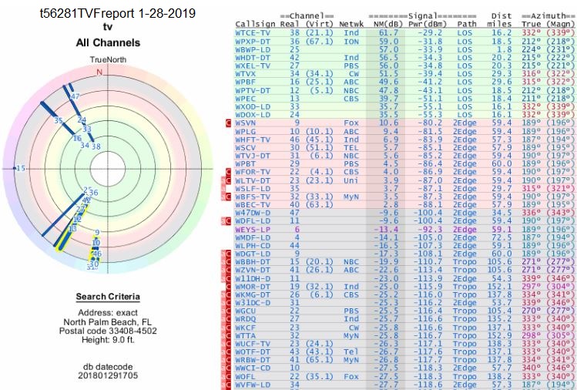Click the Azimuth column header

click(546, 16)
